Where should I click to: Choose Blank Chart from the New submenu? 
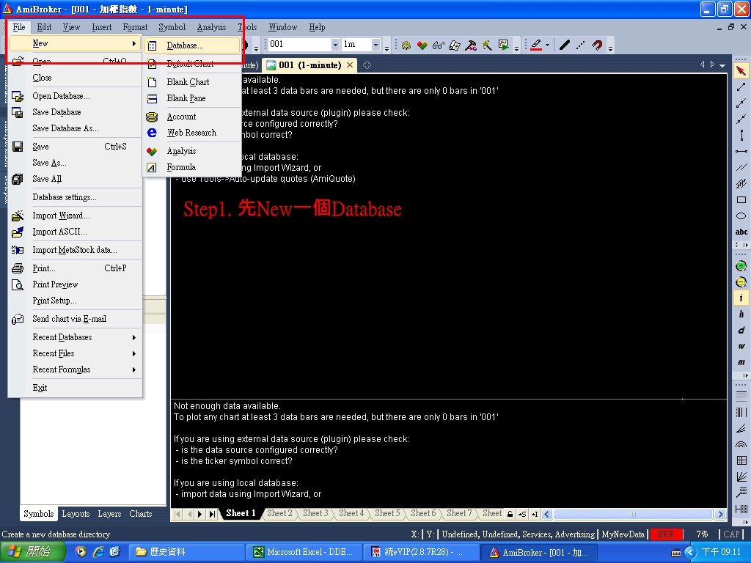pyautogui.click(x=192, y=82)
